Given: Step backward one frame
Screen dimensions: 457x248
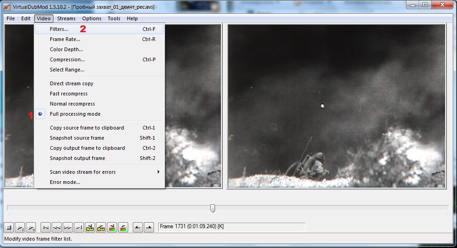Looking at the screenshot, I should (57, 227).
